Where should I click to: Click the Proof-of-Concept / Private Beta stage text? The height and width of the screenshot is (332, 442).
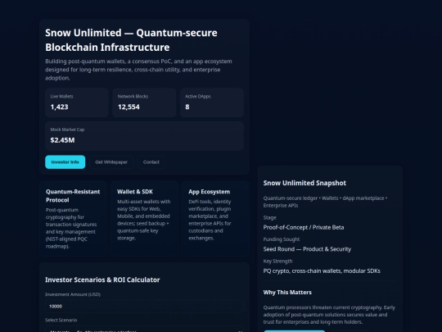[x=304, y=227]
